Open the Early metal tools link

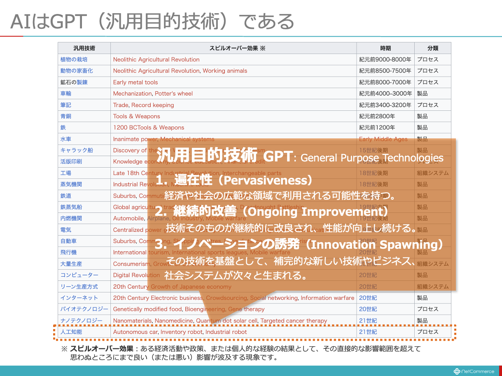tap(135, 82)
